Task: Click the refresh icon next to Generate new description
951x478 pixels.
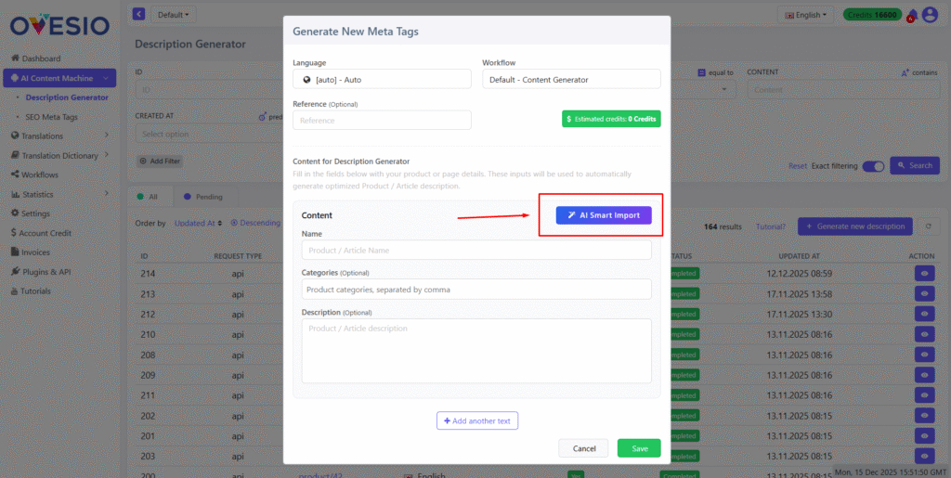Action: pyautogui.click(x=926, y=226)
